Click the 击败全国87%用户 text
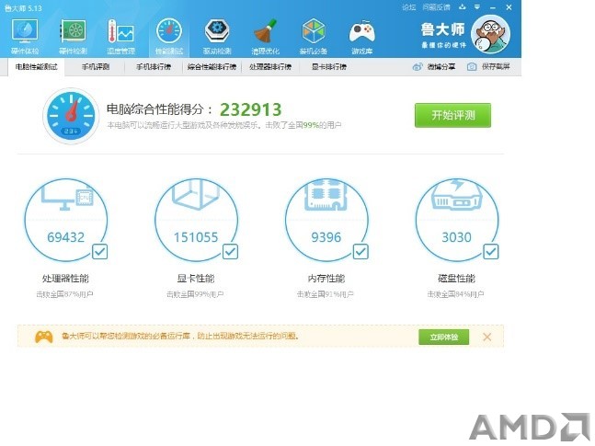 pyautogui.click(x=65, y=294)
